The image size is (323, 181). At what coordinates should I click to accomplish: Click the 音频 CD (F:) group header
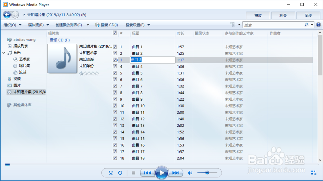60,40
